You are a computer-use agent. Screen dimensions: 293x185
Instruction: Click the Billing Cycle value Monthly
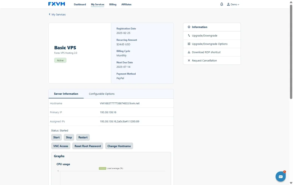coord(121,55)
